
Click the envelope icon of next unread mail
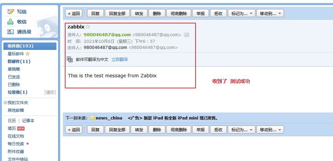(92, 118)
